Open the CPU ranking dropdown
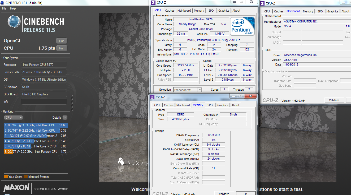Viewport: 351px width, 195px height. pyautogui.click(x=14, y=118)
